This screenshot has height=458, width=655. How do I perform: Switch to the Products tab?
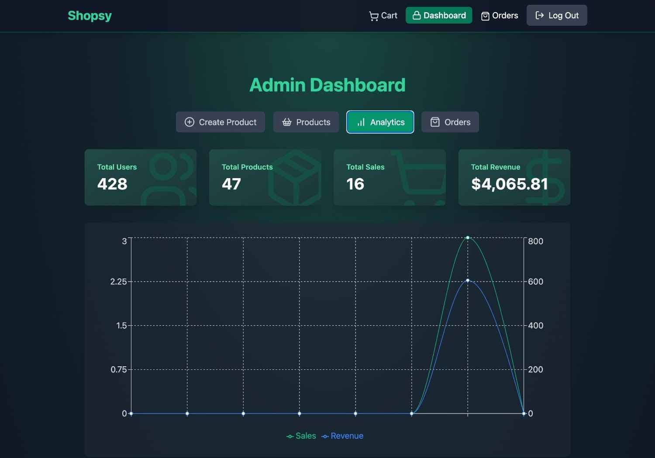(x=306, y=122)
